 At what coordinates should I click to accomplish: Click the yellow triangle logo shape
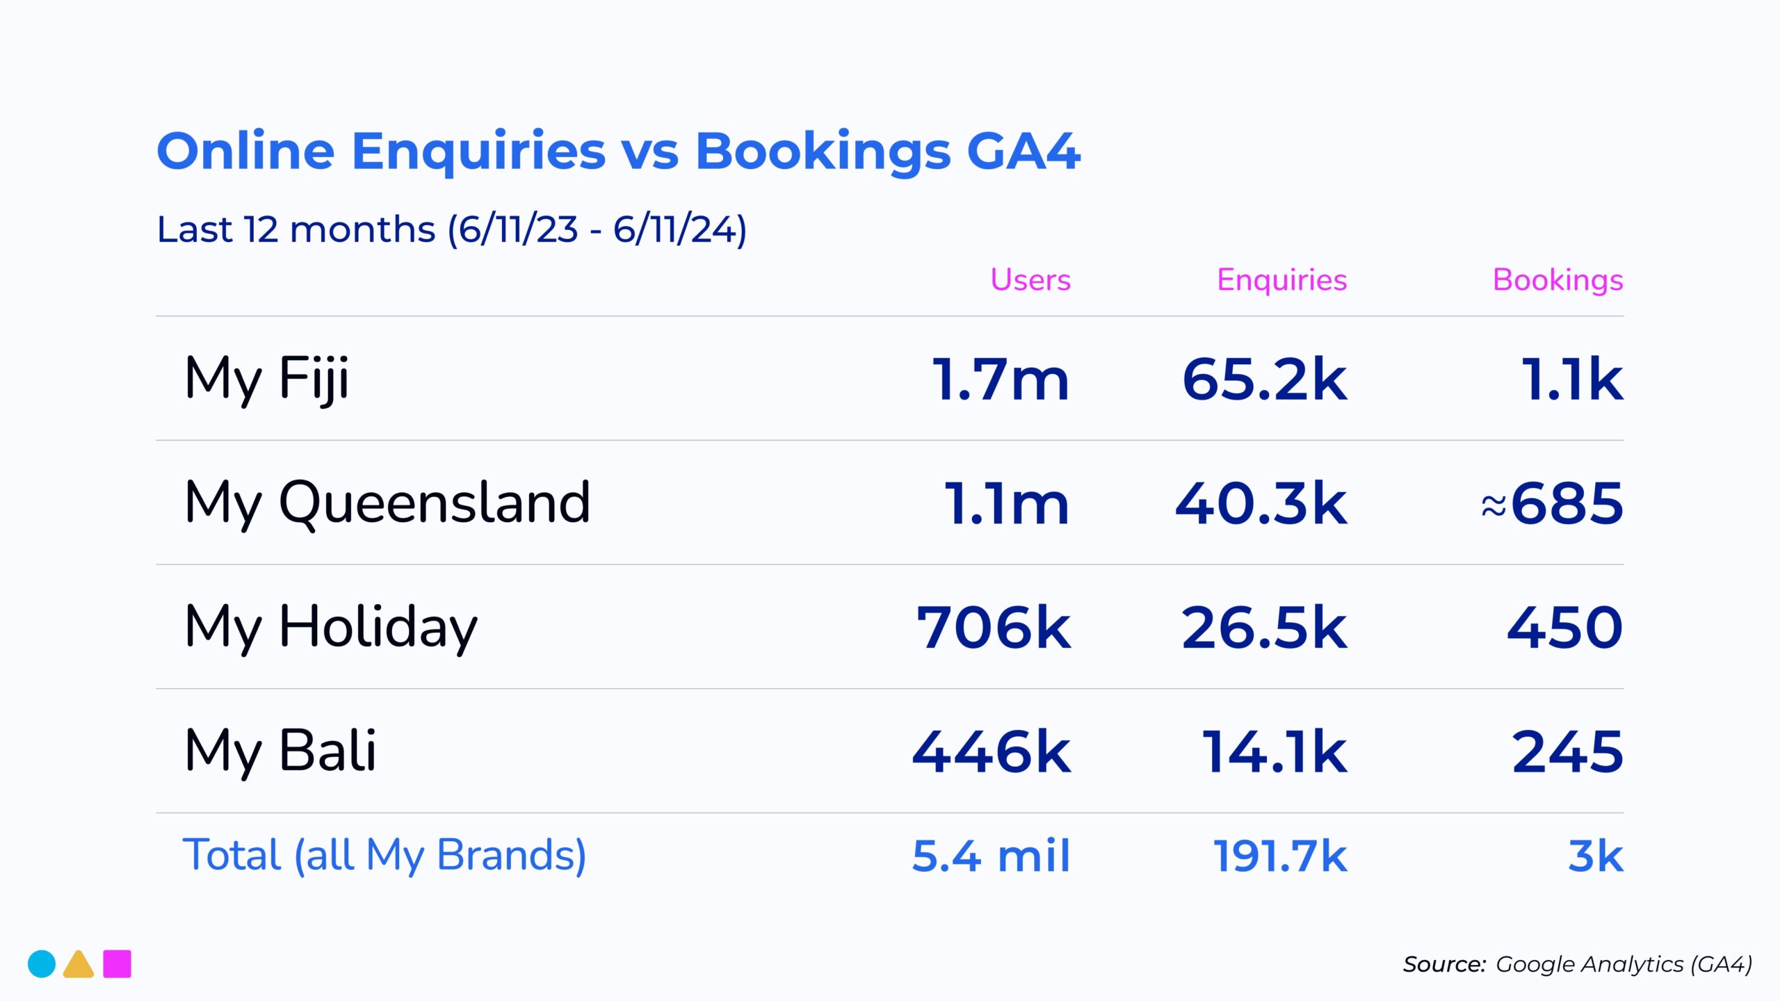79,966
